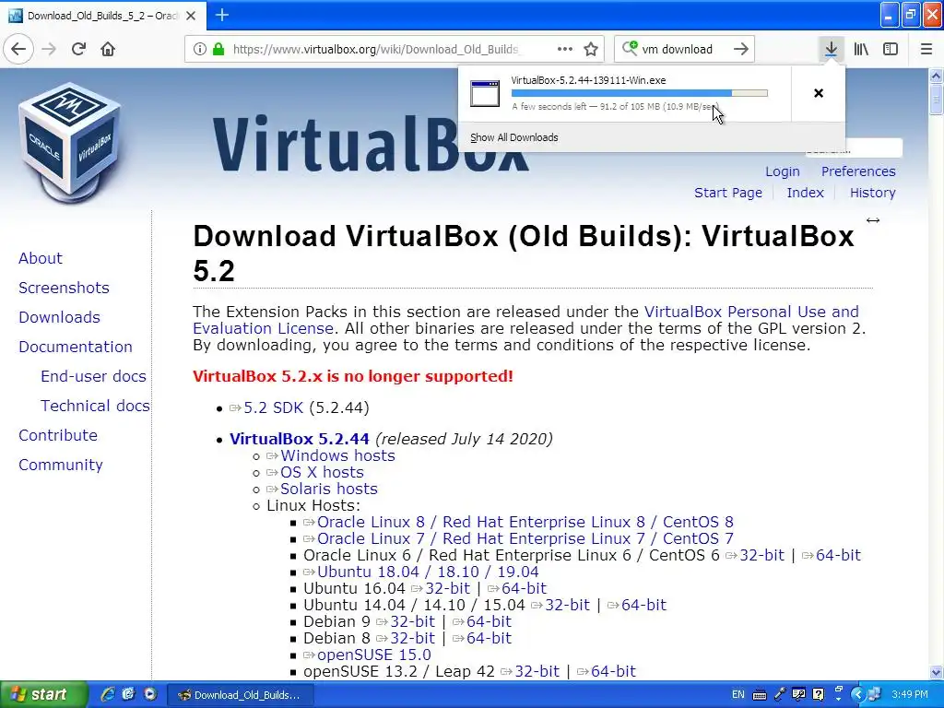Click the green padlock connection icon

tap(218, 49)
